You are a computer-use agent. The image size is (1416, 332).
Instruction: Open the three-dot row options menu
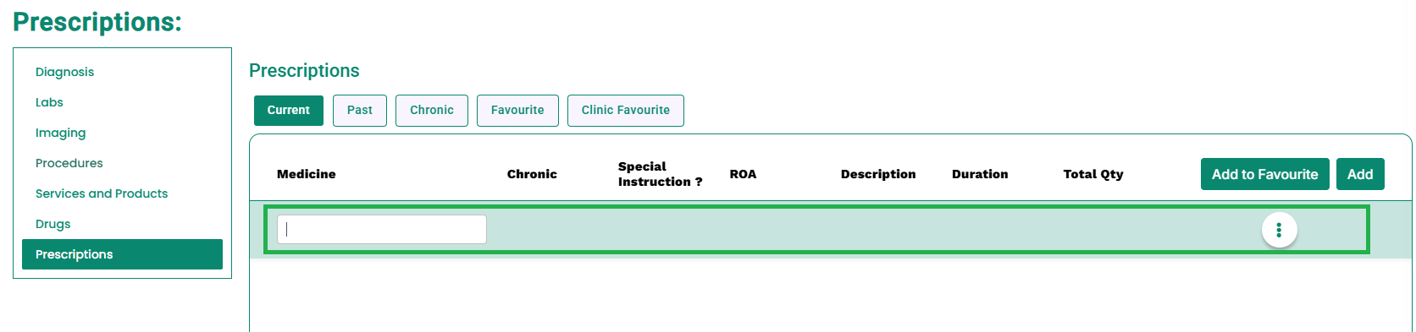[x=1279, y=230]
